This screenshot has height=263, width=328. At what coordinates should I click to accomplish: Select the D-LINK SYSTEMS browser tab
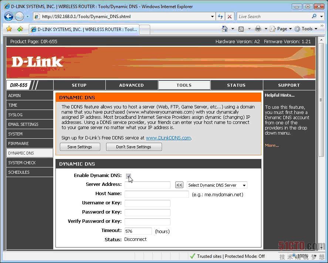(84, 30)
